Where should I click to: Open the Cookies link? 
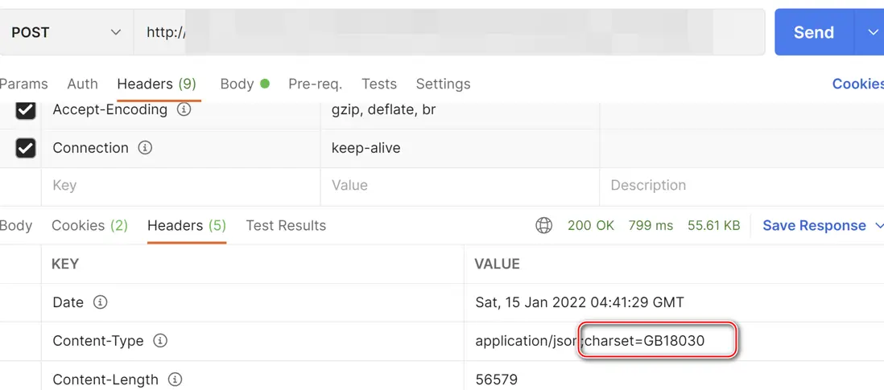857,84
